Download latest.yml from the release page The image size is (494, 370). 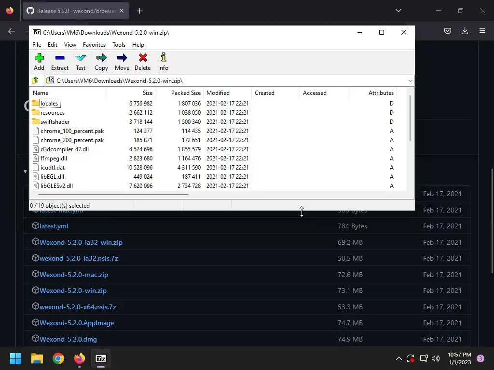click(x=54, y=226)
